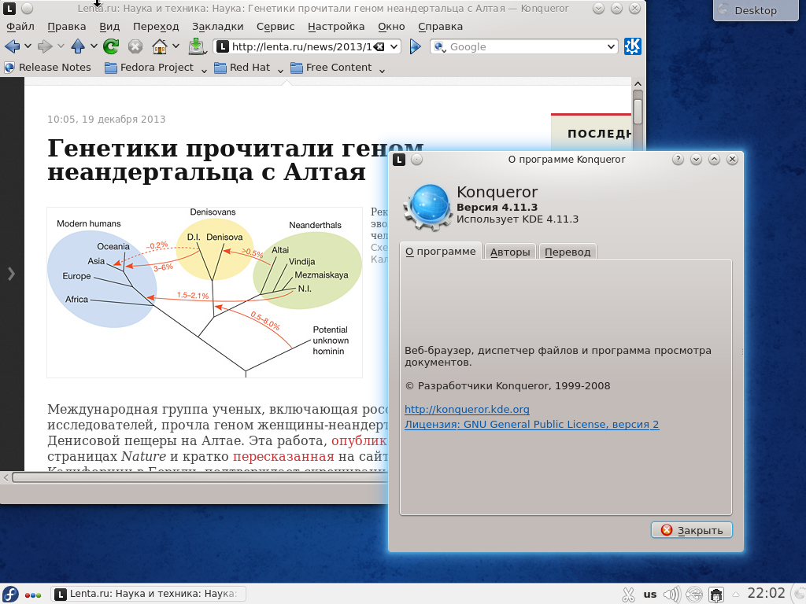
Task: Open Google search box dropdown arrow
Action: pyautogui.click(x=611, y=46)
